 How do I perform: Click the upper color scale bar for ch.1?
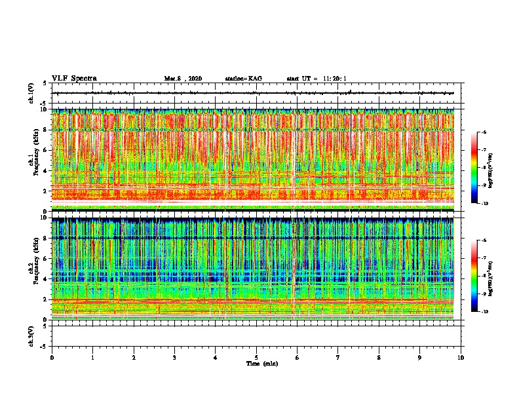click(x=474, y=168)
